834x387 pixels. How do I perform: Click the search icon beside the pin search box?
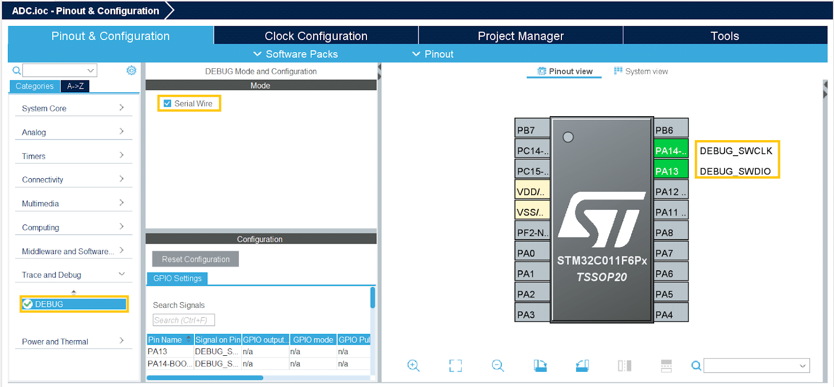(696, 366)
